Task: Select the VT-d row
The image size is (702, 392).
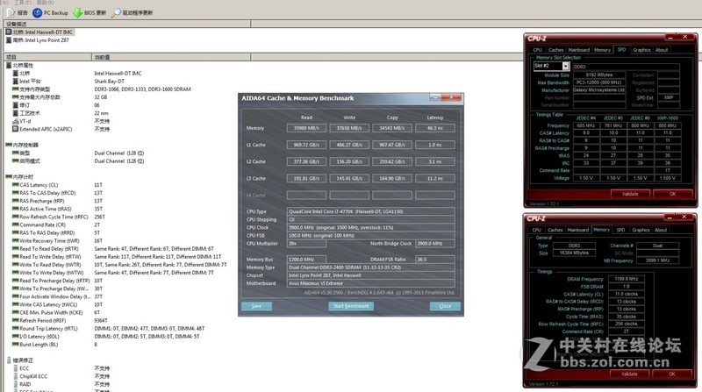Action: [21, 121]
